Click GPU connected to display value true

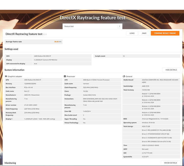coord(36,64)
